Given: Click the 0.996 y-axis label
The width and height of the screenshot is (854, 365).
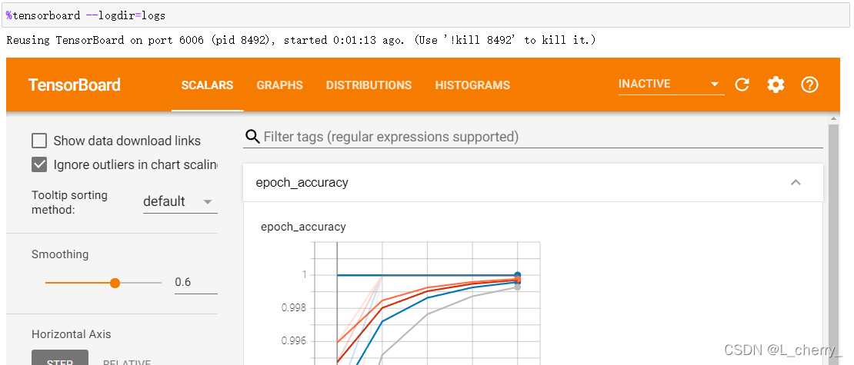Looking at the screenshot, I should [x=294, y=342].
